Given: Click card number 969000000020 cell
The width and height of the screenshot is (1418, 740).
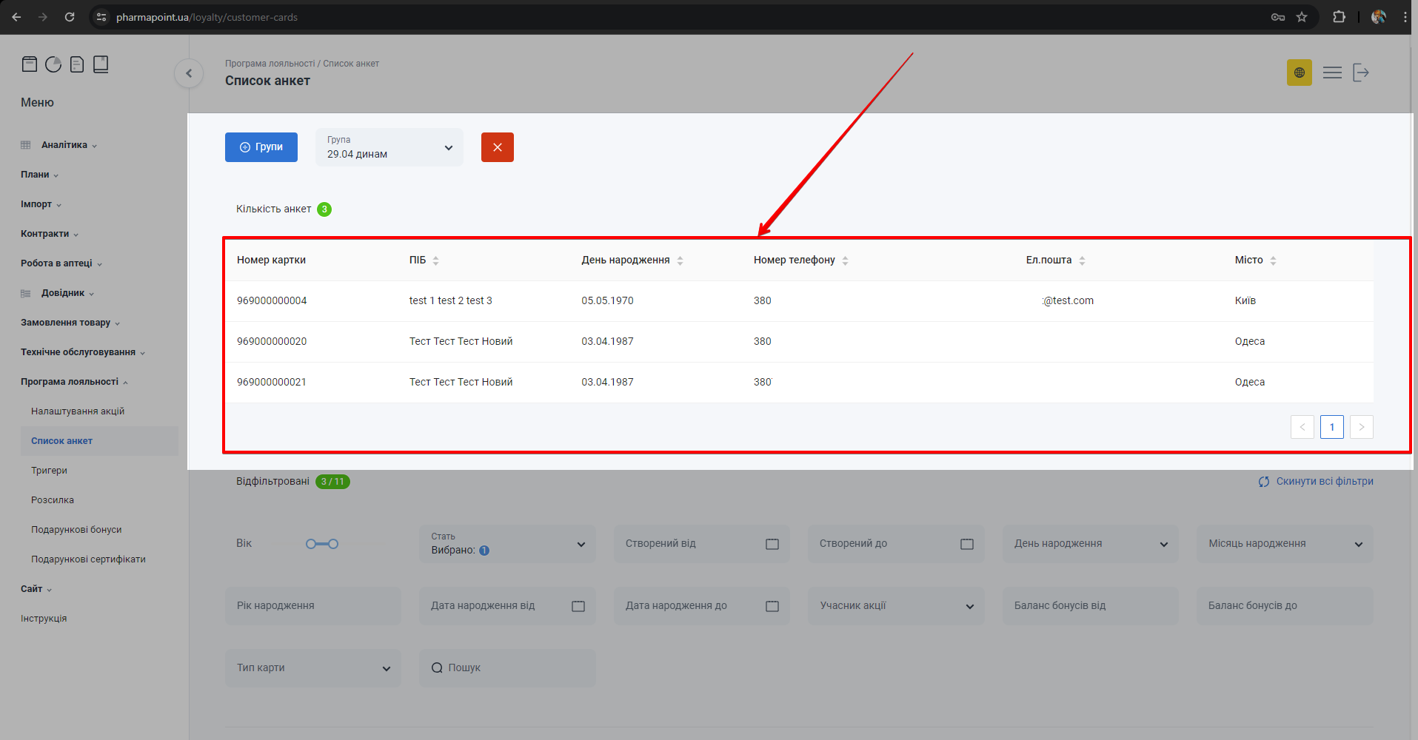Looking at the screenshot, I should click(272, 342).
